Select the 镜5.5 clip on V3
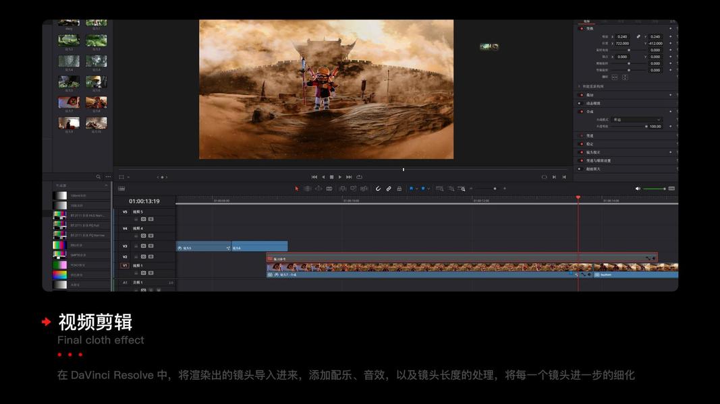 [x=203, y=248]
